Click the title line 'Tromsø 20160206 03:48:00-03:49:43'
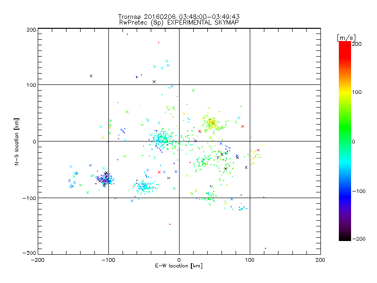 [179, 17]
